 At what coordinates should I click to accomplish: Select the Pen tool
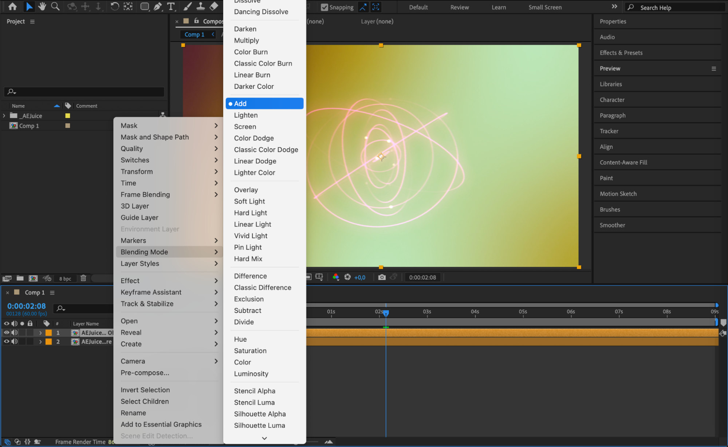point(158,6)
